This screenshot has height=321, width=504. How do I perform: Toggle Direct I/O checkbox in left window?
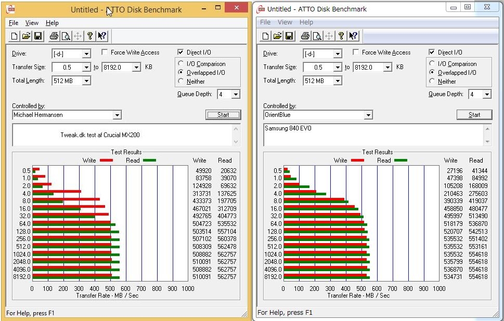180,52
